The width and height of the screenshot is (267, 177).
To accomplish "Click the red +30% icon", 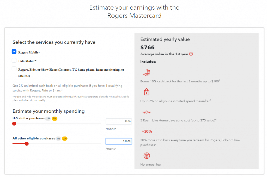I will click(147, 131).
